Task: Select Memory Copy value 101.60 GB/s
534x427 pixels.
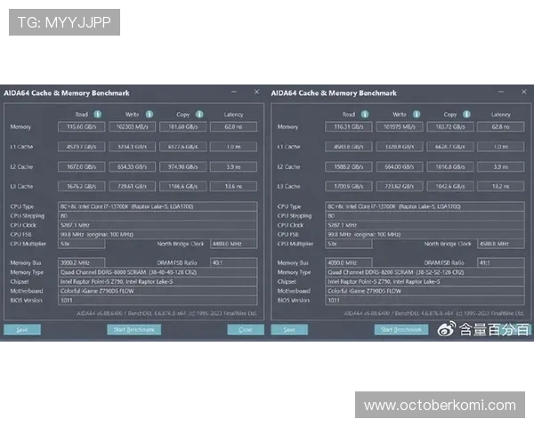Action: [x=182, y=127]
